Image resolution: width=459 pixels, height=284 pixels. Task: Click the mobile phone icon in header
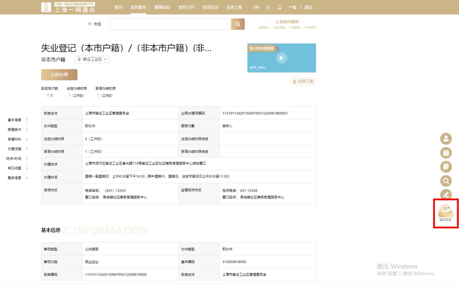click(x=280, y=7)
